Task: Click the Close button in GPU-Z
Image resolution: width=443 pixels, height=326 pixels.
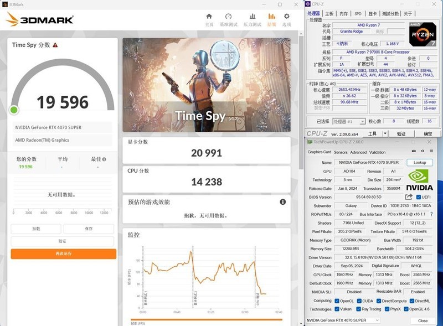Action: (423, 320)
